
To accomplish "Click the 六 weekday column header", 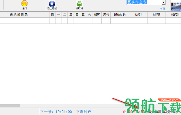I will (89, 14).
